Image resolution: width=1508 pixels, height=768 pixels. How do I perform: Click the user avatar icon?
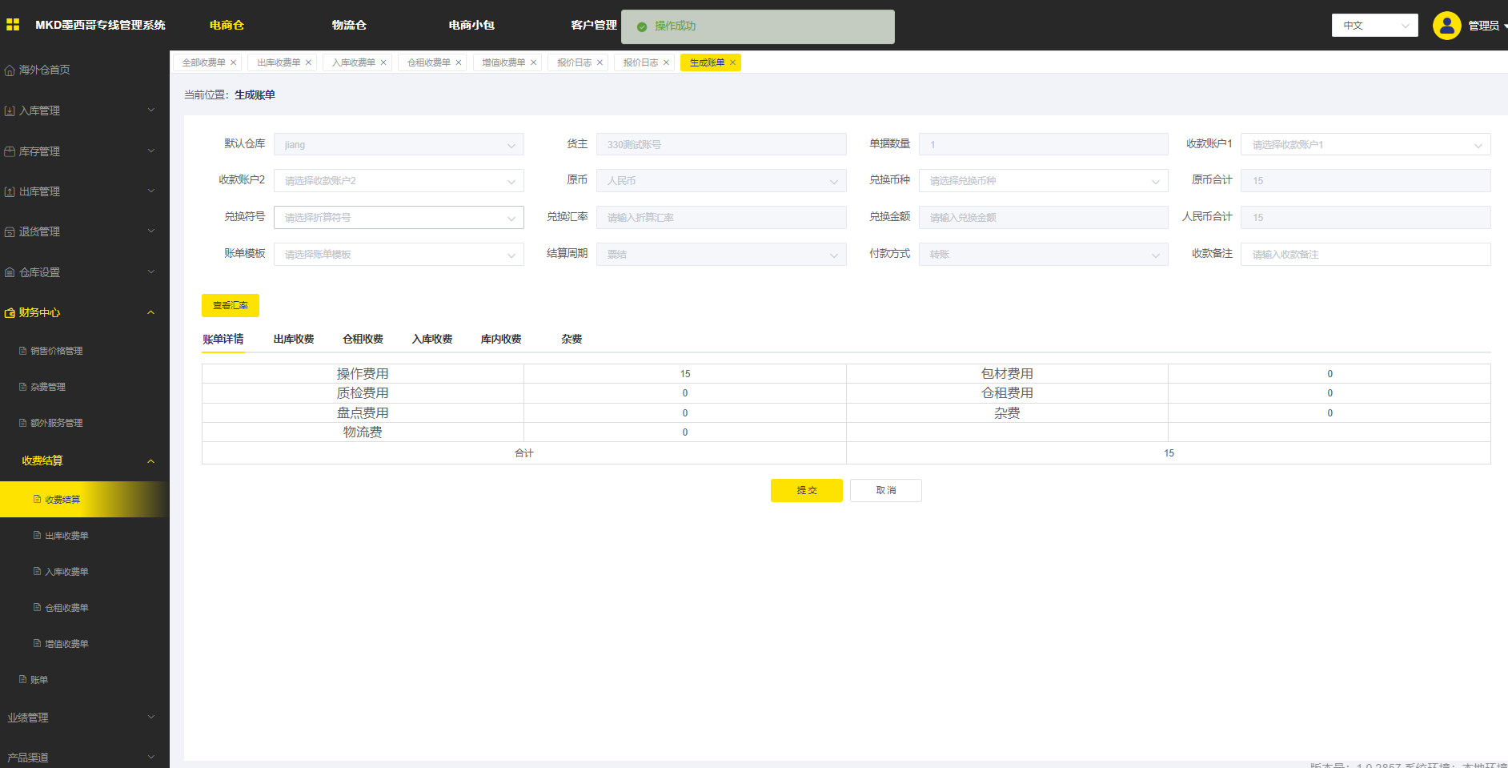point(1446,26)
